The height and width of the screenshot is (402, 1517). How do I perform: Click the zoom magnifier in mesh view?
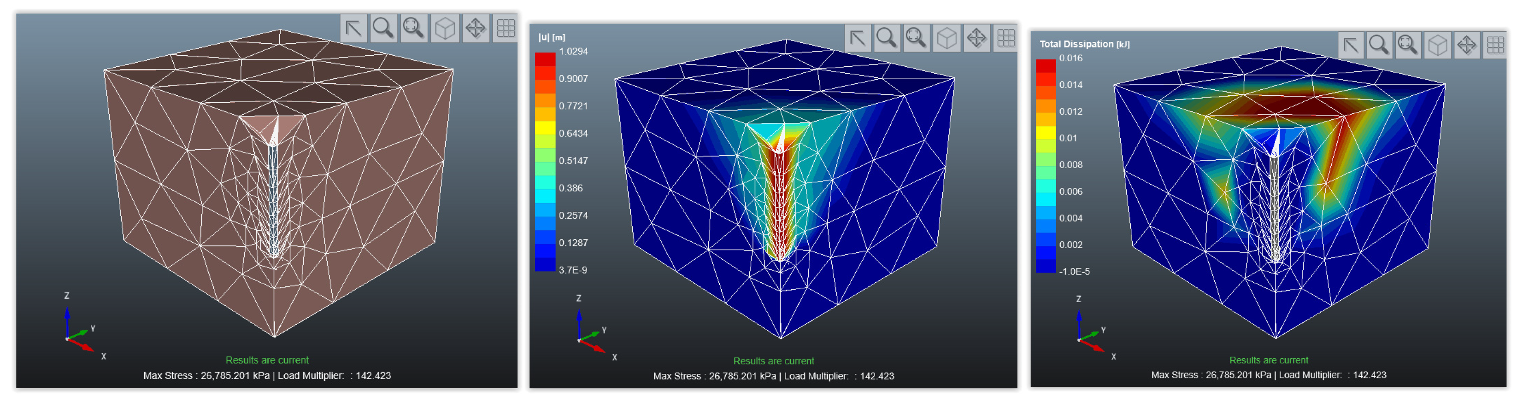pos(383,28)
